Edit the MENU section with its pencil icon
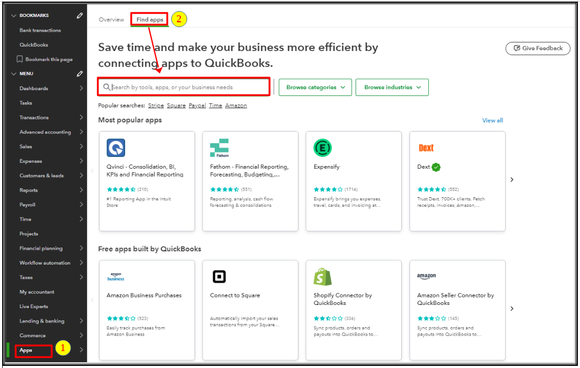This screenshot has height=368, width=580. (x=80, y=74)
